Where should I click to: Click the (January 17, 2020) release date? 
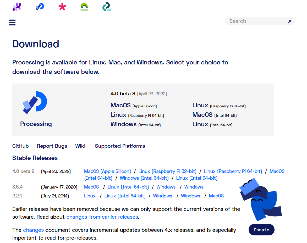click(x=59, y=187)
